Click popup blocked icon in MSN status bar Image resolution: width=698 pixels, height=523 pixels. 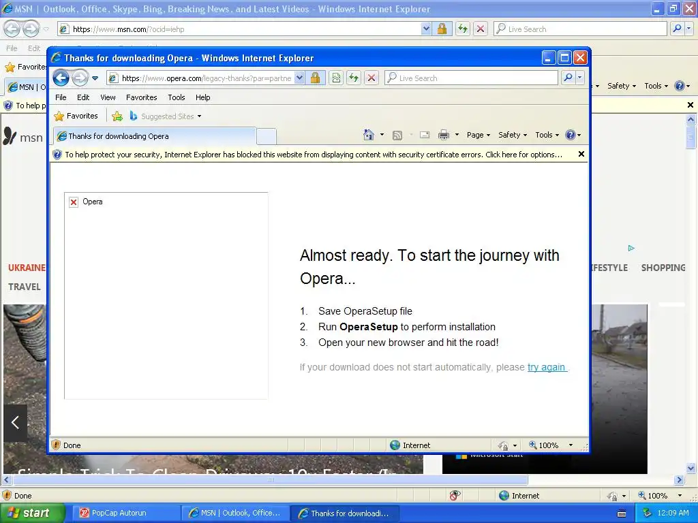point(455,496)
